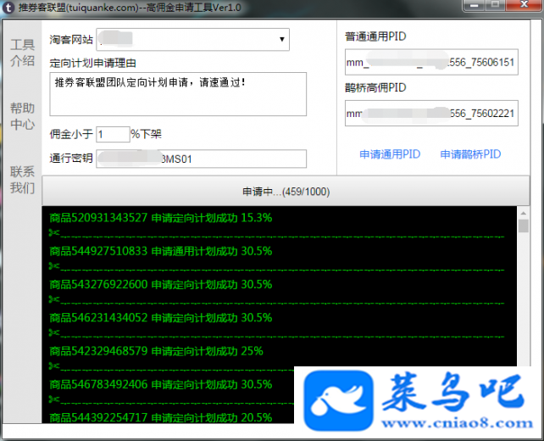Open the 申请鹊桥PID link

(x=470, y=154)
